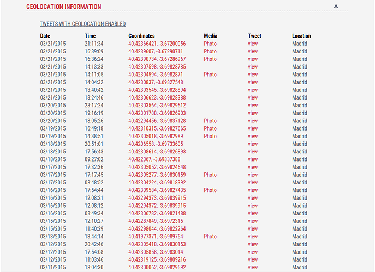View the tweet posted at 20:42:46
This screenshot has height=272, width=375.
click(x=253, y=244)
